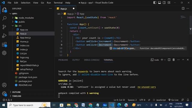The width and height of the screenshot is (192, 108).
Task: Switch to the Problems tab
Action: (x=63, y=60)
